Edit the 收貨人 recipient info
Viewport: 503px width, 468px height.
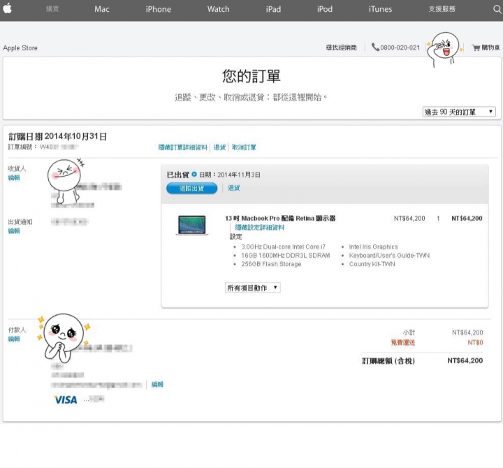14,177
